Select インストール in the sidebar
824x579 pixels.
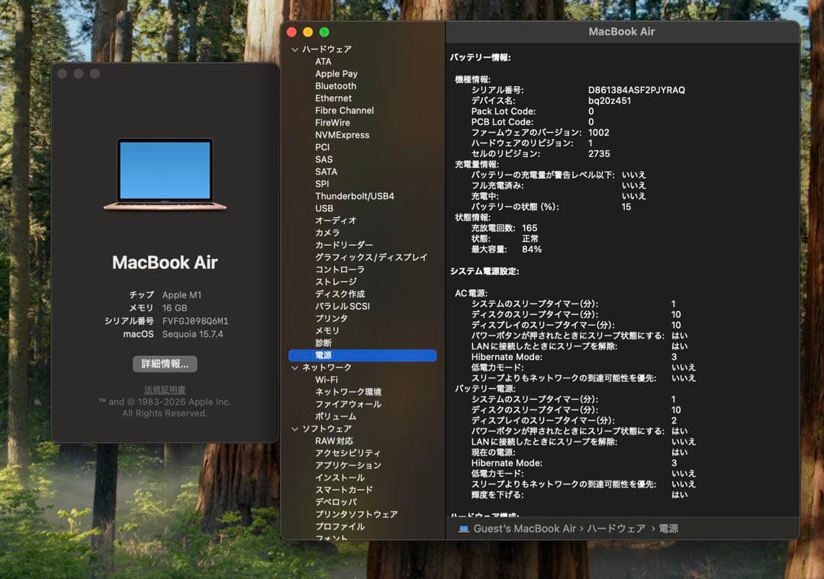tap(340, 478)
